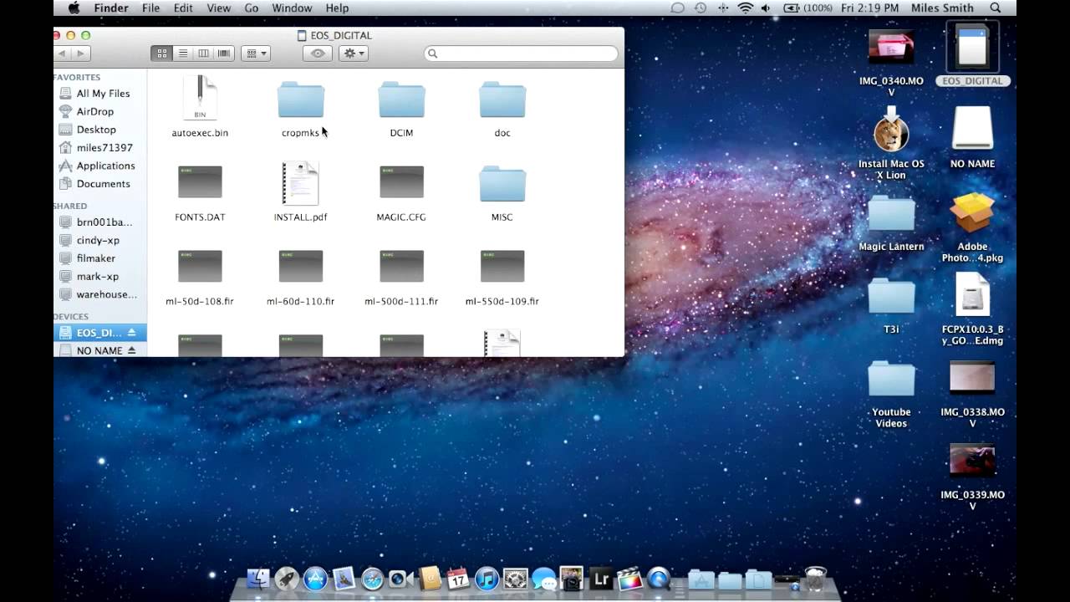This screenshot has height=602, width=1070.
Task: Click the Finder search field
Action: (521, 53)
